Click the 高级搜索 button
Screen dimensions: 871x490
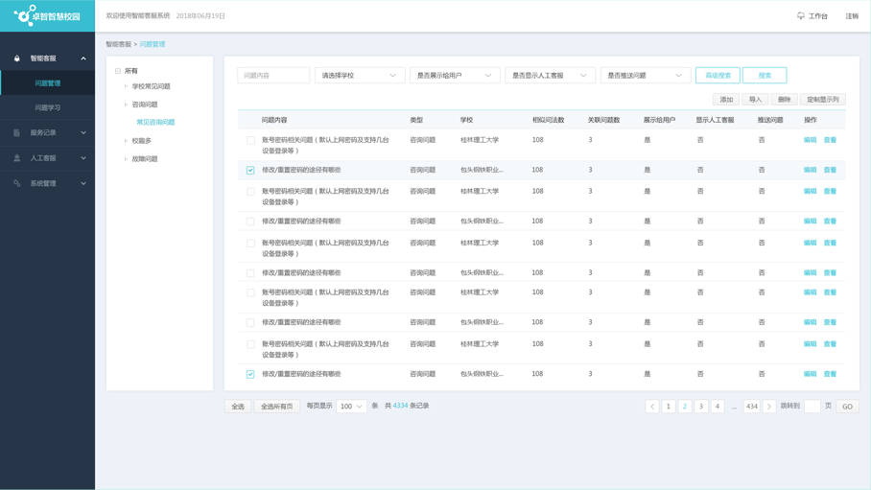point(718,75)
